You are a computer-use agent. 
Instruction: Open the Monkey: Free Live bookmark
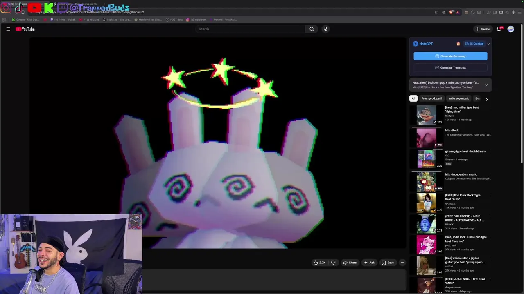click(148, 20)
